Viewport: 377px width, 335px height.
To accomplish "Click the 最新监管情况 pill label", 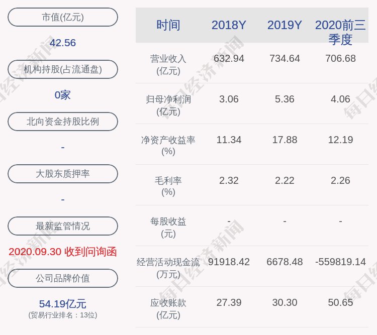I will click(63, 226).
